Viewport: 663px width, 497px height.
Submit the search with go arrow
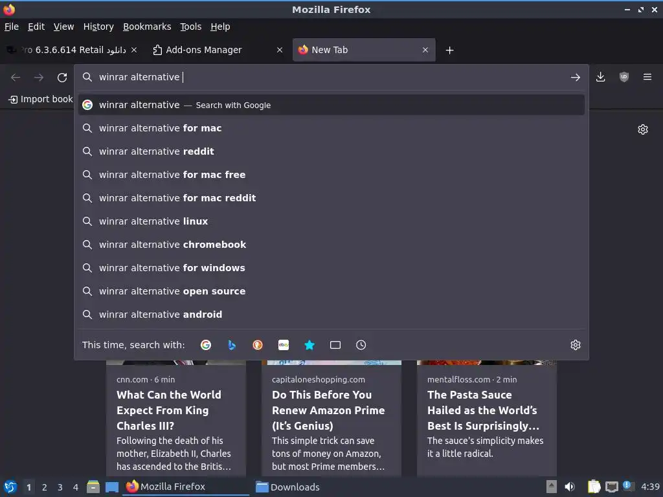pyautogui.click(x=575, y=78)
